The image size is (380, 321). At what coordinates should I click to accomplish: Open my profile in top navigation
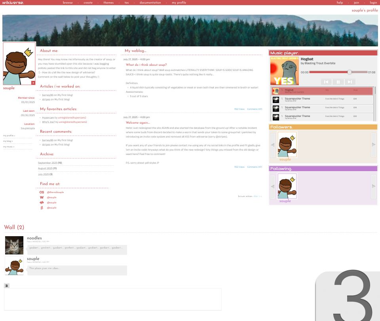click(179, 3)
